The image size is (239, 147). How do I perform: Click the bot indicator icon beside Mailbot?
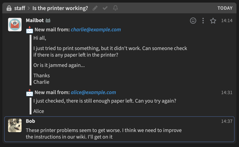tap(48, 20)
